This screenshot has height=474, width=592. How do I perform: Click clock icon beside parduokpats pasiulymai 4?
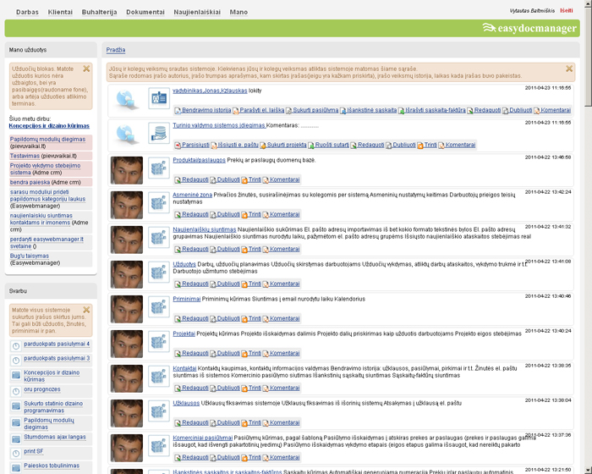click(16, 346)
